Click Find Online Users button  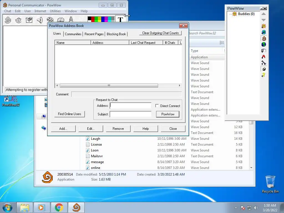tap(70, 114)
